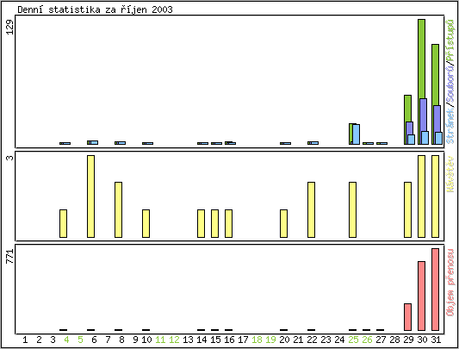This screenshot has height=349, width=459.
Task: Select the yellow visits bar for day 30
Action: [421, 196]
